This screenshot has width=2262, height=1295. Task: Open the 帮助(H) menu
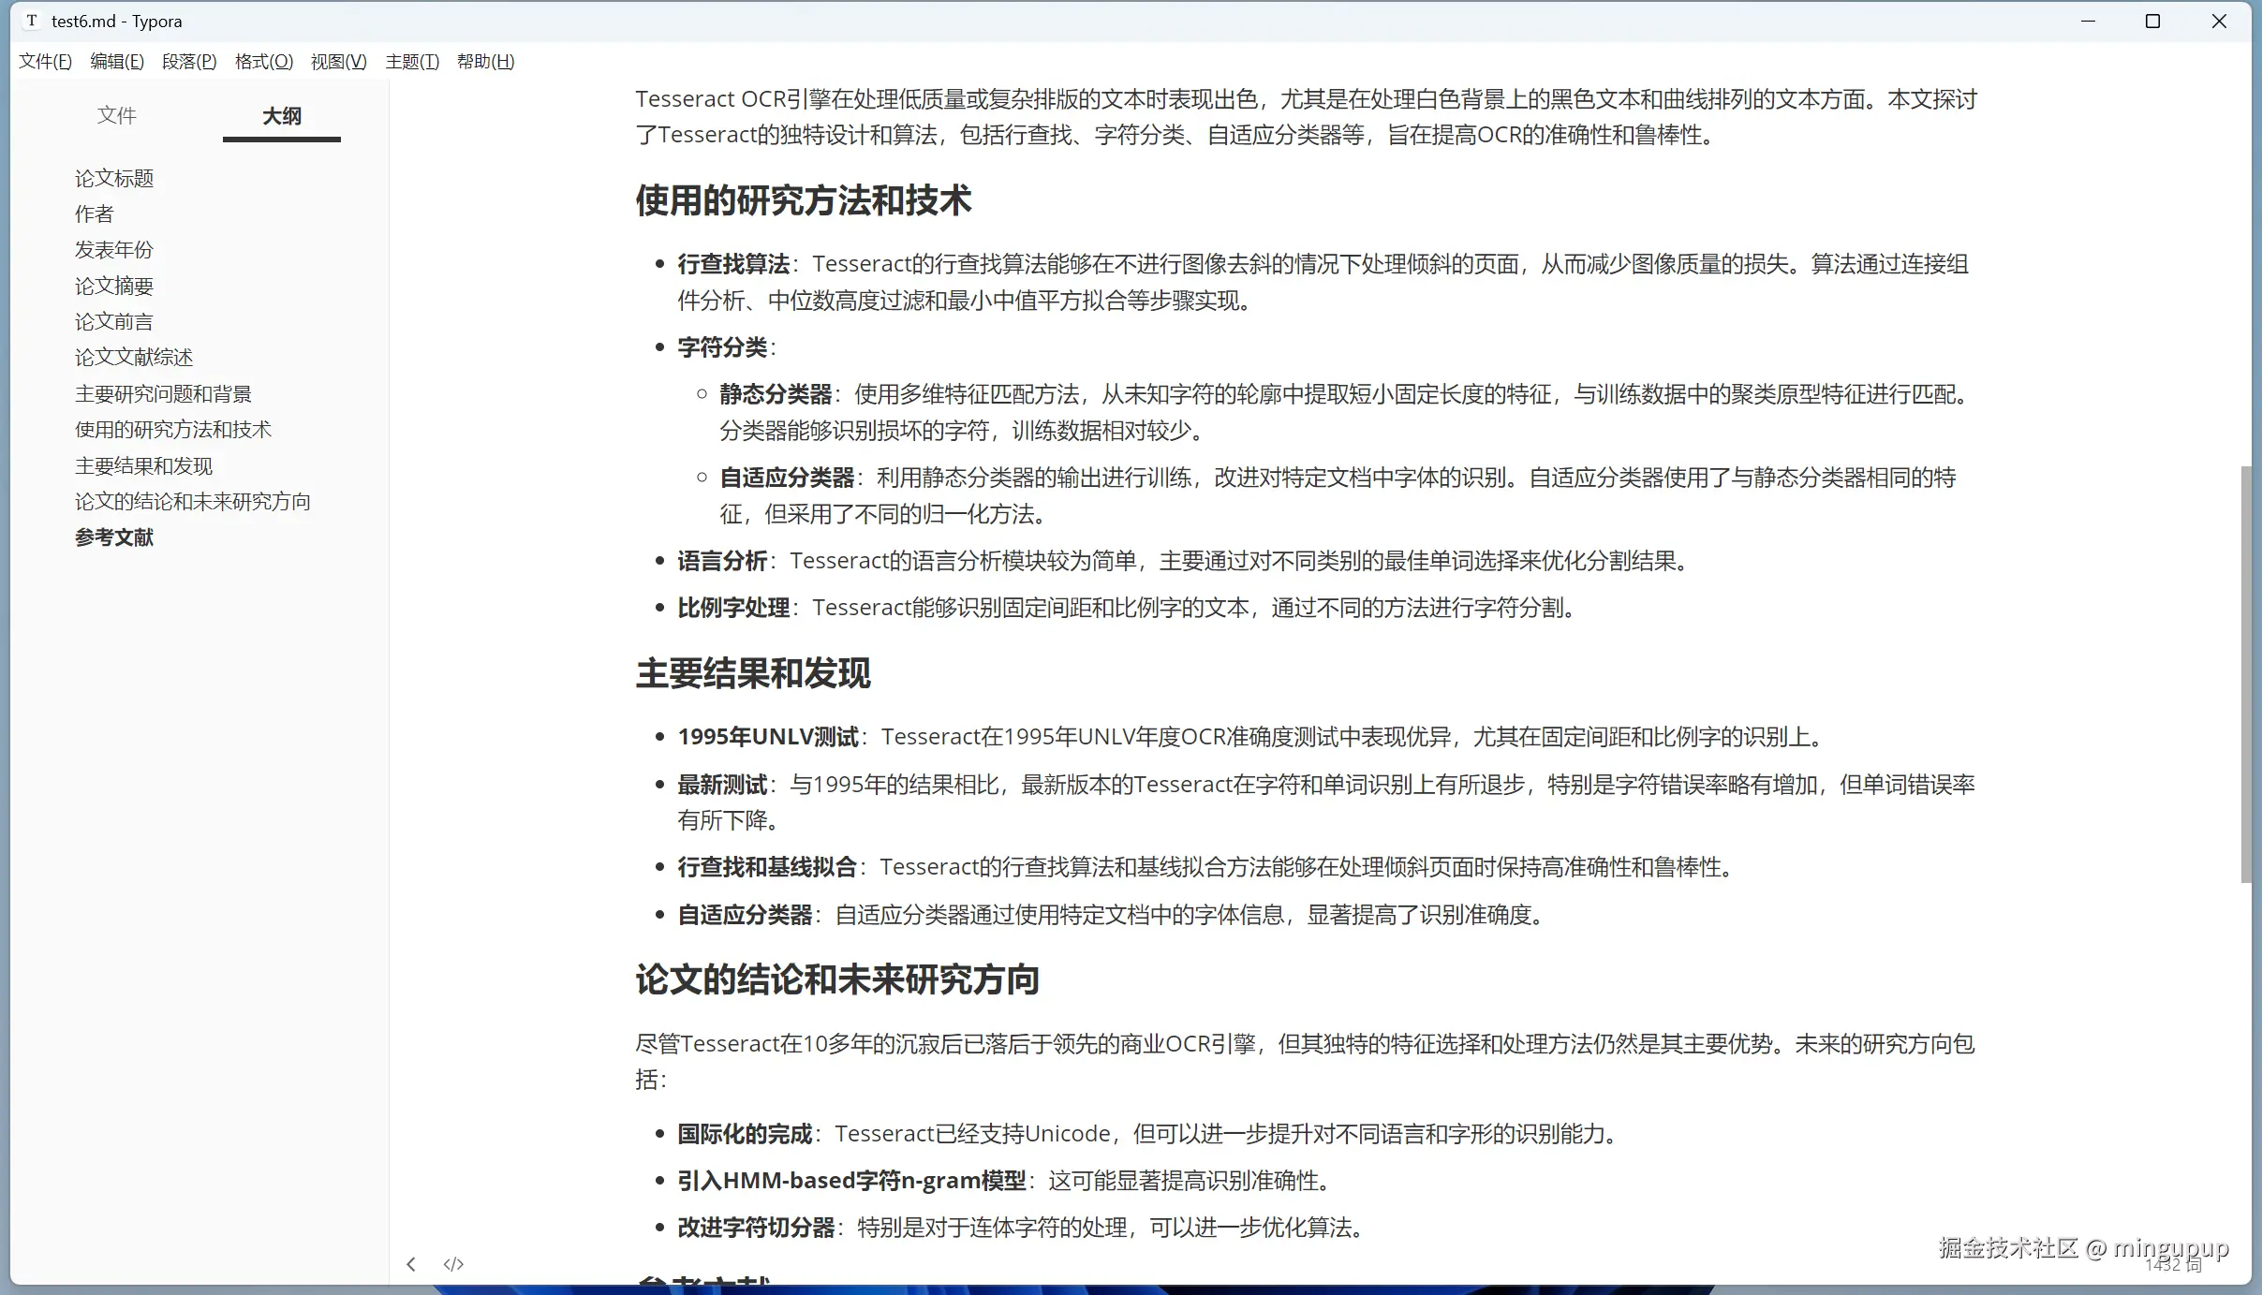[484, 61]
